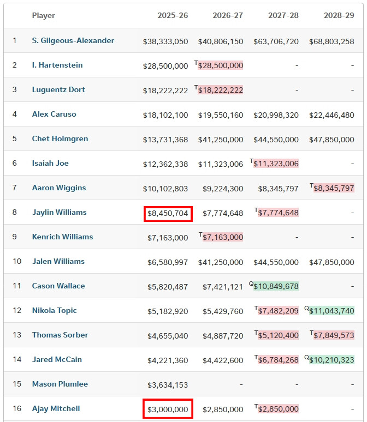Click Jaylin Williams' boxed $8,450,704 salary
The height and width of the screenshot is (422, 367).
pyautogui.click(x=169, y=213)
